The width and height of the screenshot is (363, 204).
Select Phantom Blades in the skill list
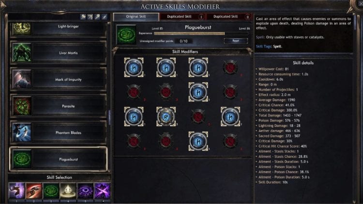tap(58, 132)
